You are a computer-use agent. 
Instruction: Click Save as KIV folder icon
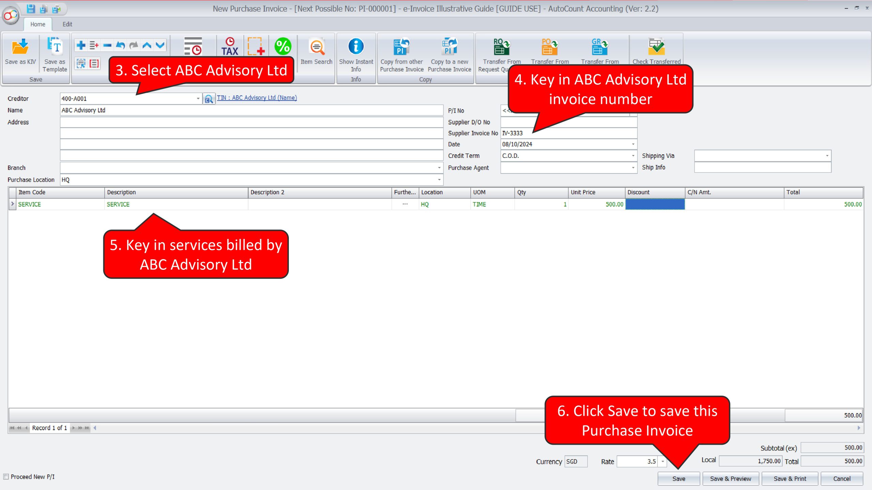point(20,47)
